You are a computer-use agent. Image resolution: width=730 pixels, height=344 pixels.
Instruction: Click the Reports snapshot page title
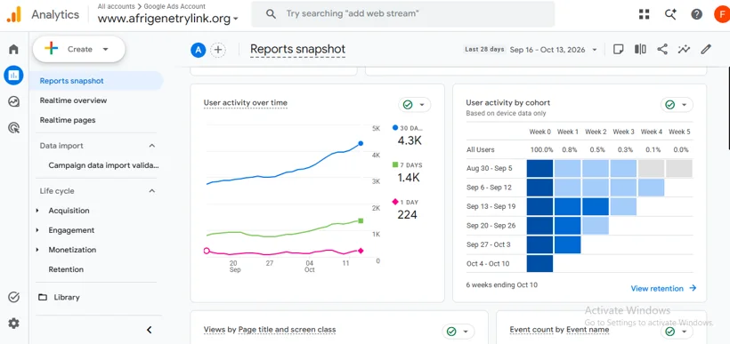(298, 49)
